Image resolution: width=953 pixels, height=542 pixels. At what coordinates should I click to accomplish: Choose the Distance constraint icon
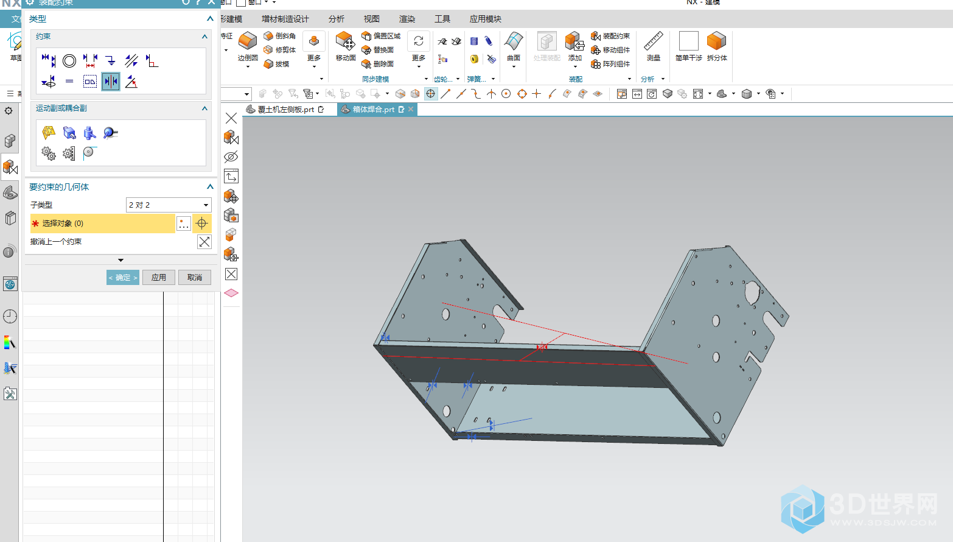point(90,61)
